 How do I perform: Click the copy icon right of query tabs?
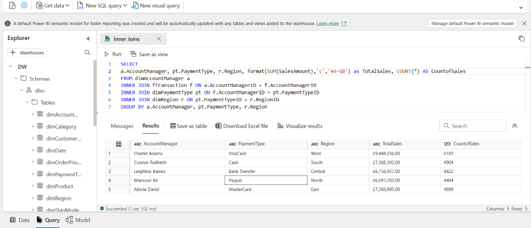click(522, 39)
